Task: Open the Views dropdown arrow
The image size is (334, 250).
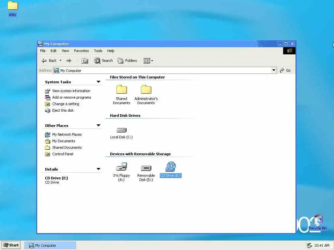Action: pos(152,61)
